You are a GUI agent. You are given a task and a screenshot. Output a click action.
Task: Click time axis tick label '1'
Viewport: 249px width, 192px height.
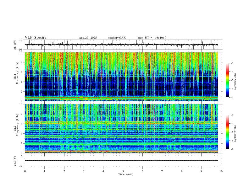(x=44, y=171)
